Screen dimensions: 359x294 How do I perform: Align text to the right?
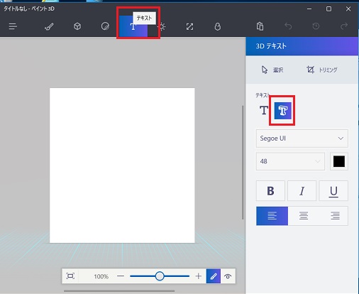coord(335,216)
